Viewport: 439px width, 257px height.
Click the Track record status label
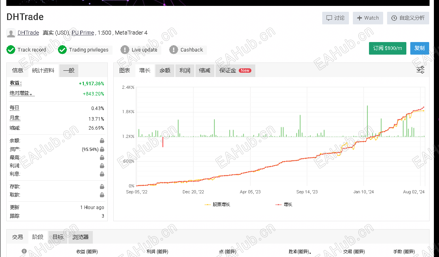[x=31, y=50]
